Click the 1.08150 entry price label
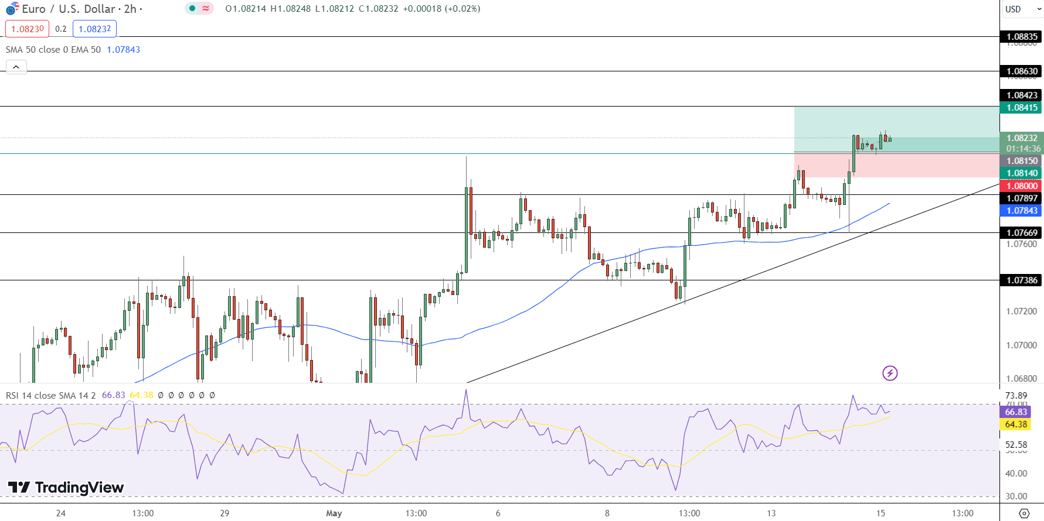This screenshot has height=521, width=1044. (1022, 161)
